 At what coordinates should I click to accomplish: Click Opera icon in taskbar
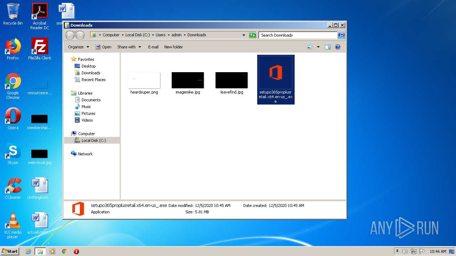76,251
